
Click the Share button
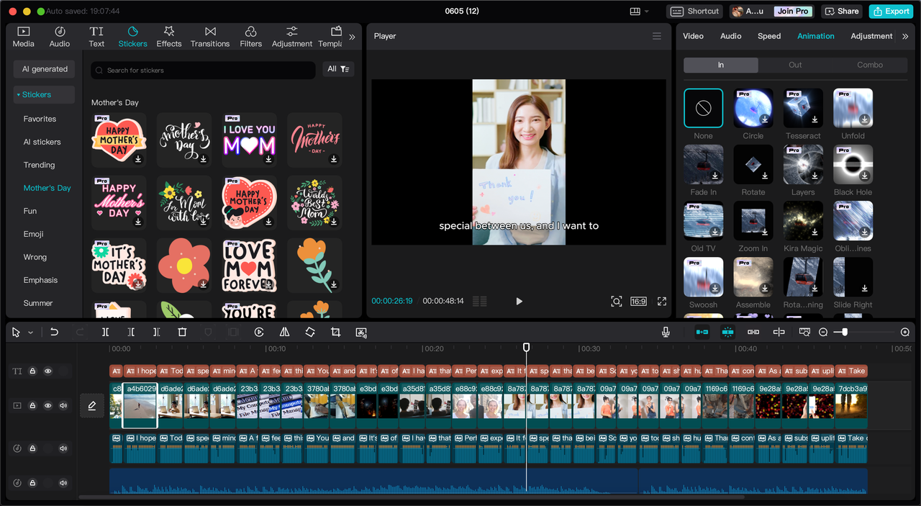[842, 11]
